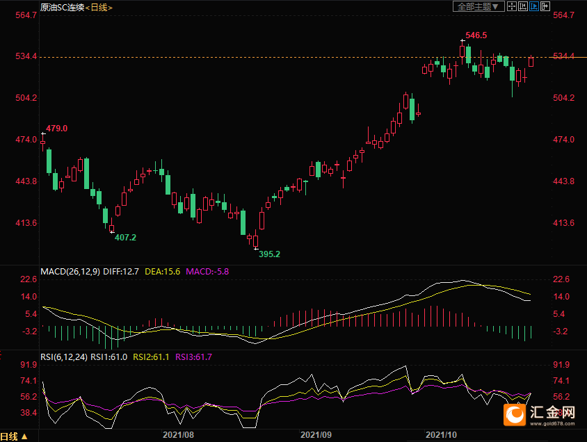587x442 pixels.
Task: Click the crosshair cursor icon
Action: point(511,6)
